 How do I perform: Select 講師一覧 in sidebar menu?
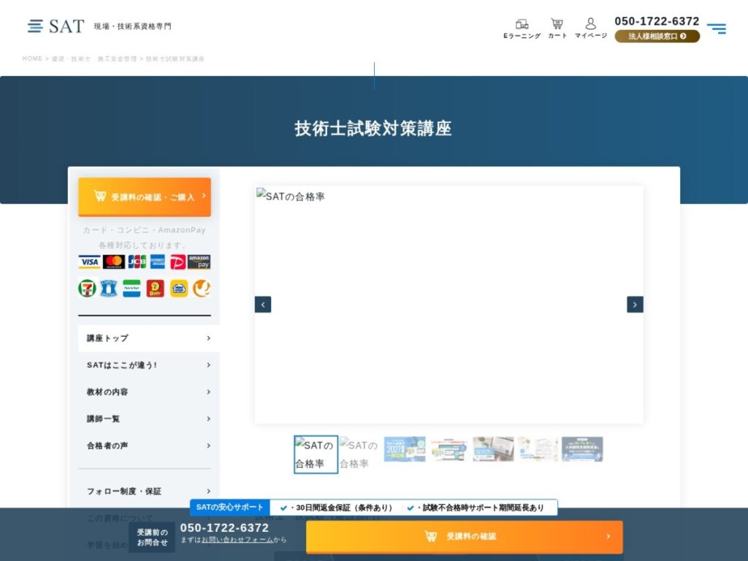tap(149, 419)
